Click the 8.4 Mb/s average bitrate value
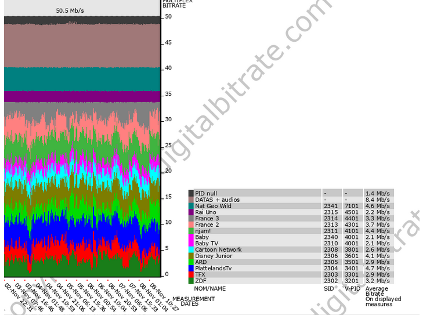The width and height of the screenshot is (423, 315). [x=376, y=200]
